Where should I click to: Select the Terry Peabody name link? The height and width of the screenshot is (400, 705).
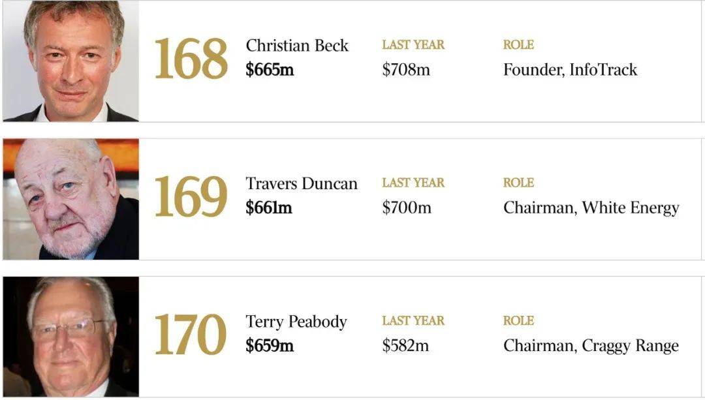[296, 322]
